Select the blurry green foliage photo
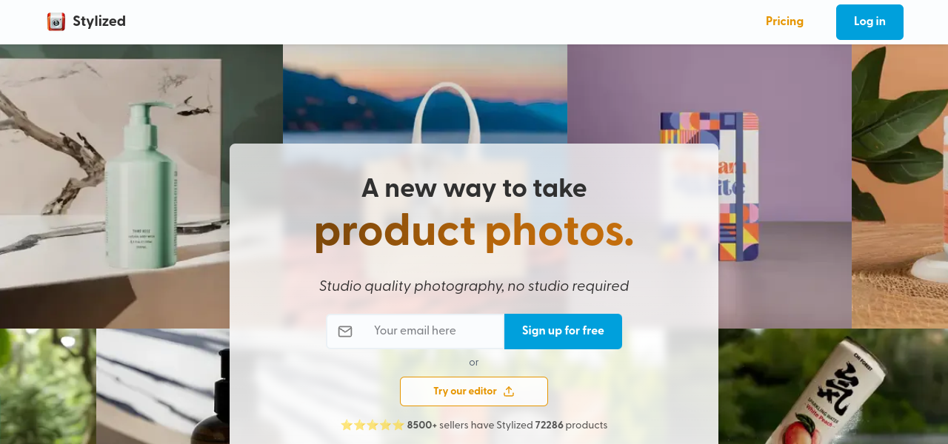948x444 pixels. (x=48, y=386)
